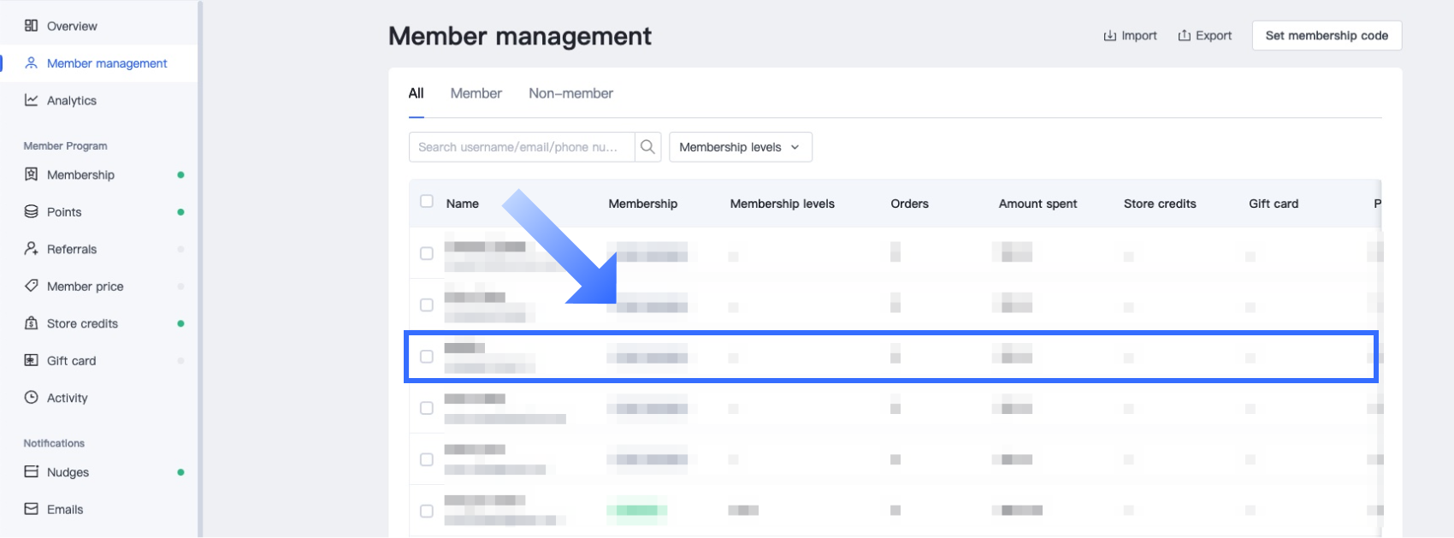This screenshot has width=1454, height=538.
Task: Click the Points coin stack icon
Action: tap(32, 212)
